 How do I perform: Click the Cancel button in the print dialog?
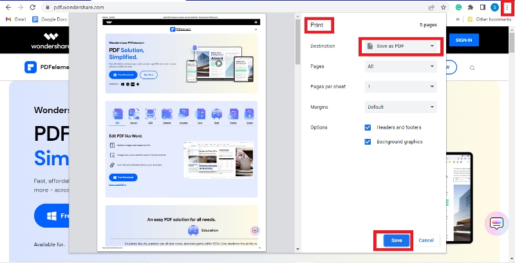point(426,240)
